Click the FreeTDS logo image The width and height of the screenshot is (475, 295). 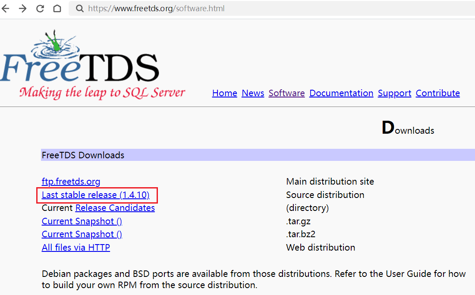[x=93, y=64]
